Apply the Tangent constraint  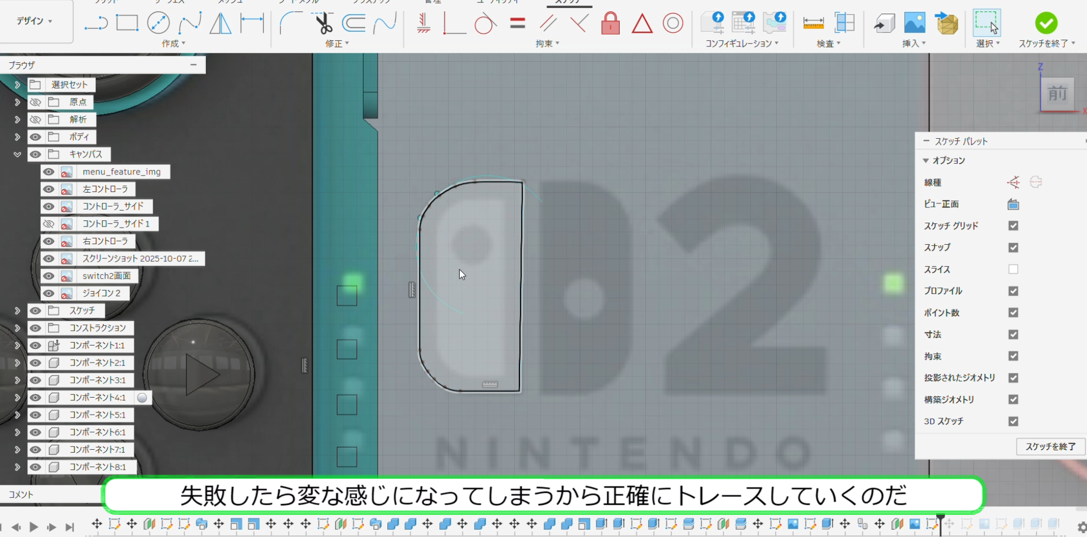pyautogui.click(x=485, y=24)
